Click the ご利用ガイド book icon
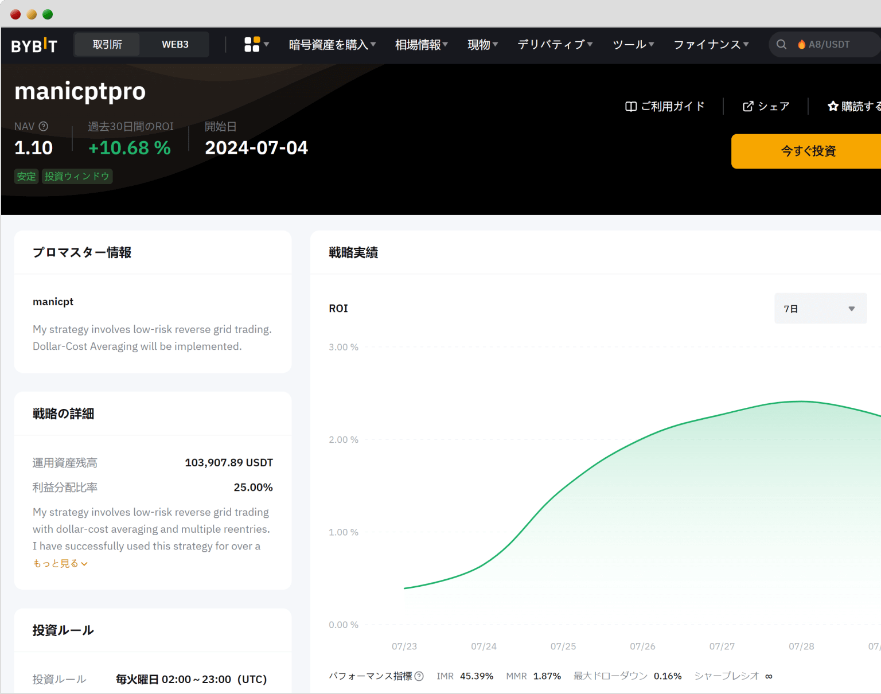Viewport: 881px width, 694px height. click(x=631, y=106)
